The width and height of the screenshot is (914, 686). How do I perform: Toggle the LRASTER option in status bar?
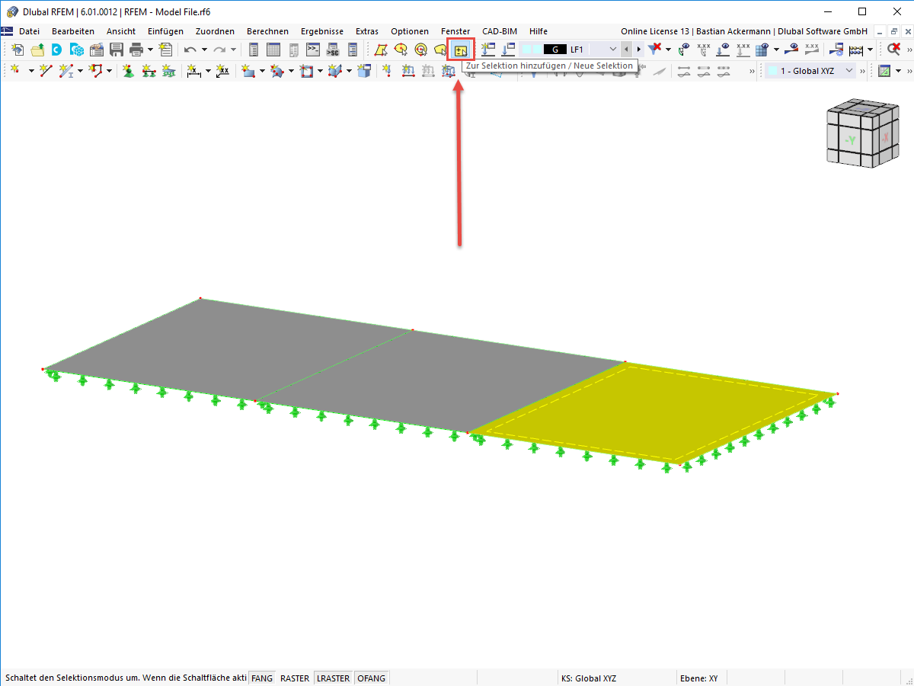point(334,678)
